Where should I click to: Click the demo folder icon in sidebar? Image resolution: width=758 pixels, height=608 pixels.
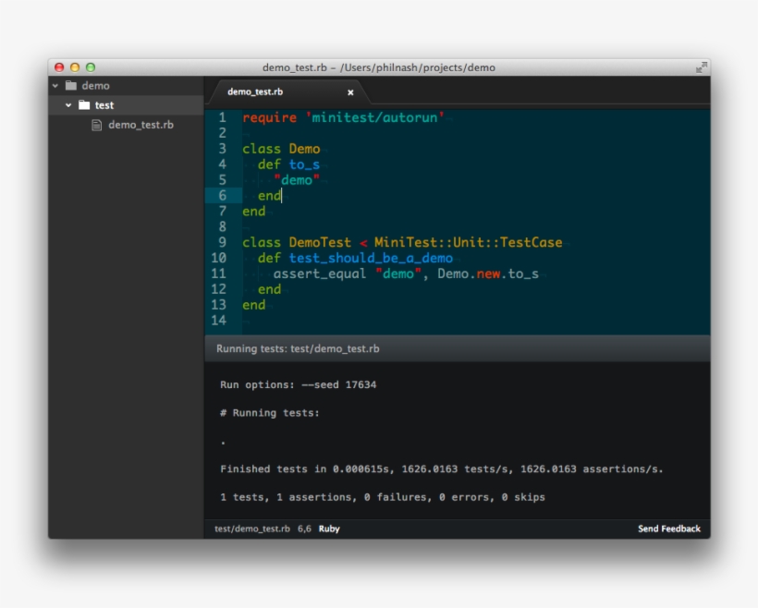coord(70,86)
